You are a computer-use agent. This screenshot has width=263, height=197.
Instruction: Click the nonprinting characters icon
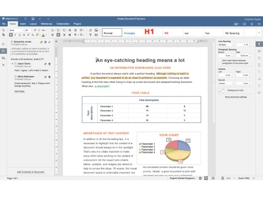point(76,35)
